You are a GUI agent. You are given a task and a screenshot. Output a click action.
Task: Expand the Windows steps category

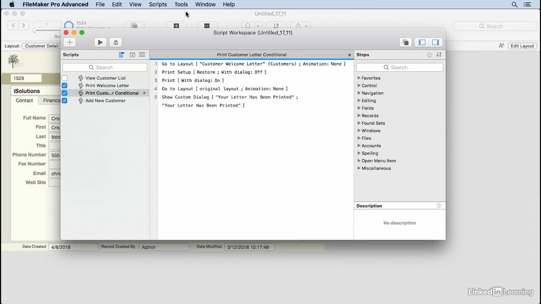tap(359, 131)
